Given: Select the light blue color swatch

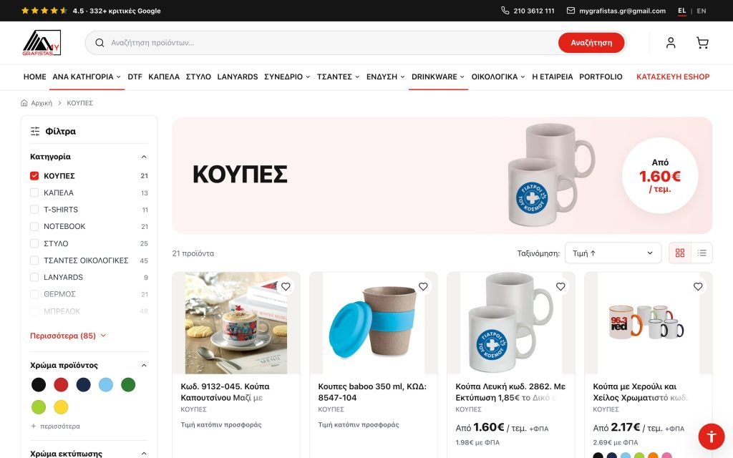Looking at the screenshot, I should tap(106, 384).
